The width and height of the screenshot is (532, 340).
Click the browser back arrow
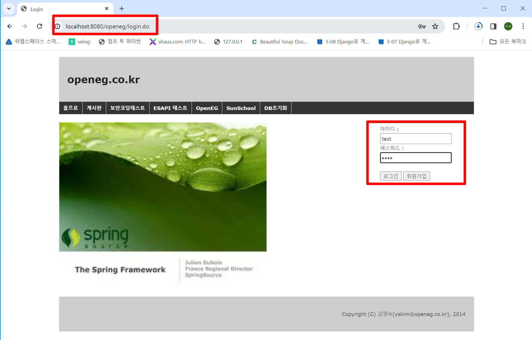pyautogui.click(x=10, y=26)
